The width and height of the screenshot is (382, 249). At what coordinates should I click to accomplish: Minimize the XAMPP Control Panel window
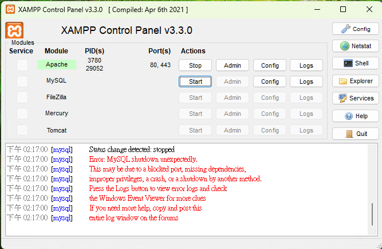click(317, 10)
